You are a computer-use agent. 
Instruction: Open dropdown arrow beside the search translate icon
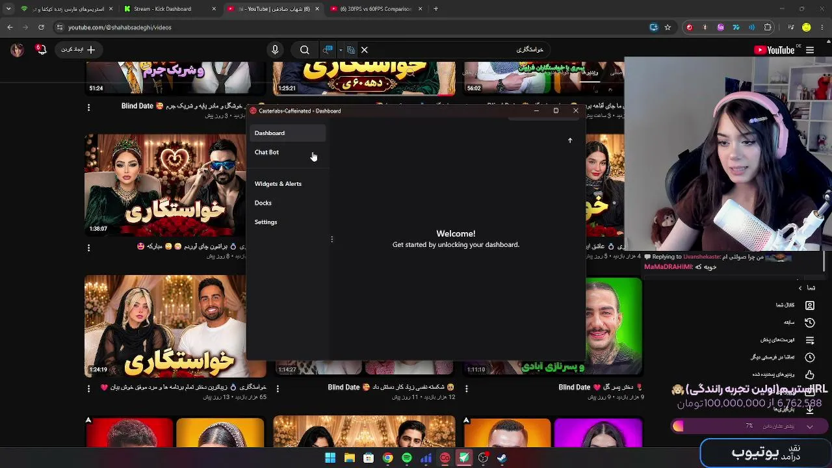pyautogui.click(x=340, y=50)
